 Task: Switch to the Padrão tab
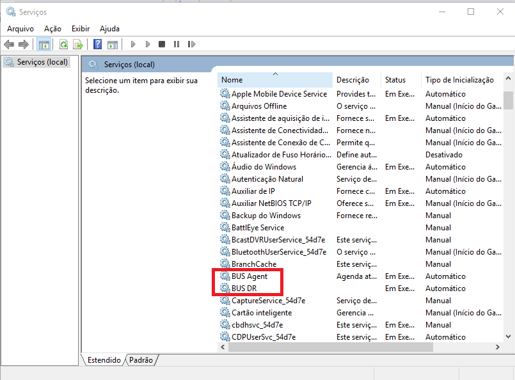tap(141, 360)
